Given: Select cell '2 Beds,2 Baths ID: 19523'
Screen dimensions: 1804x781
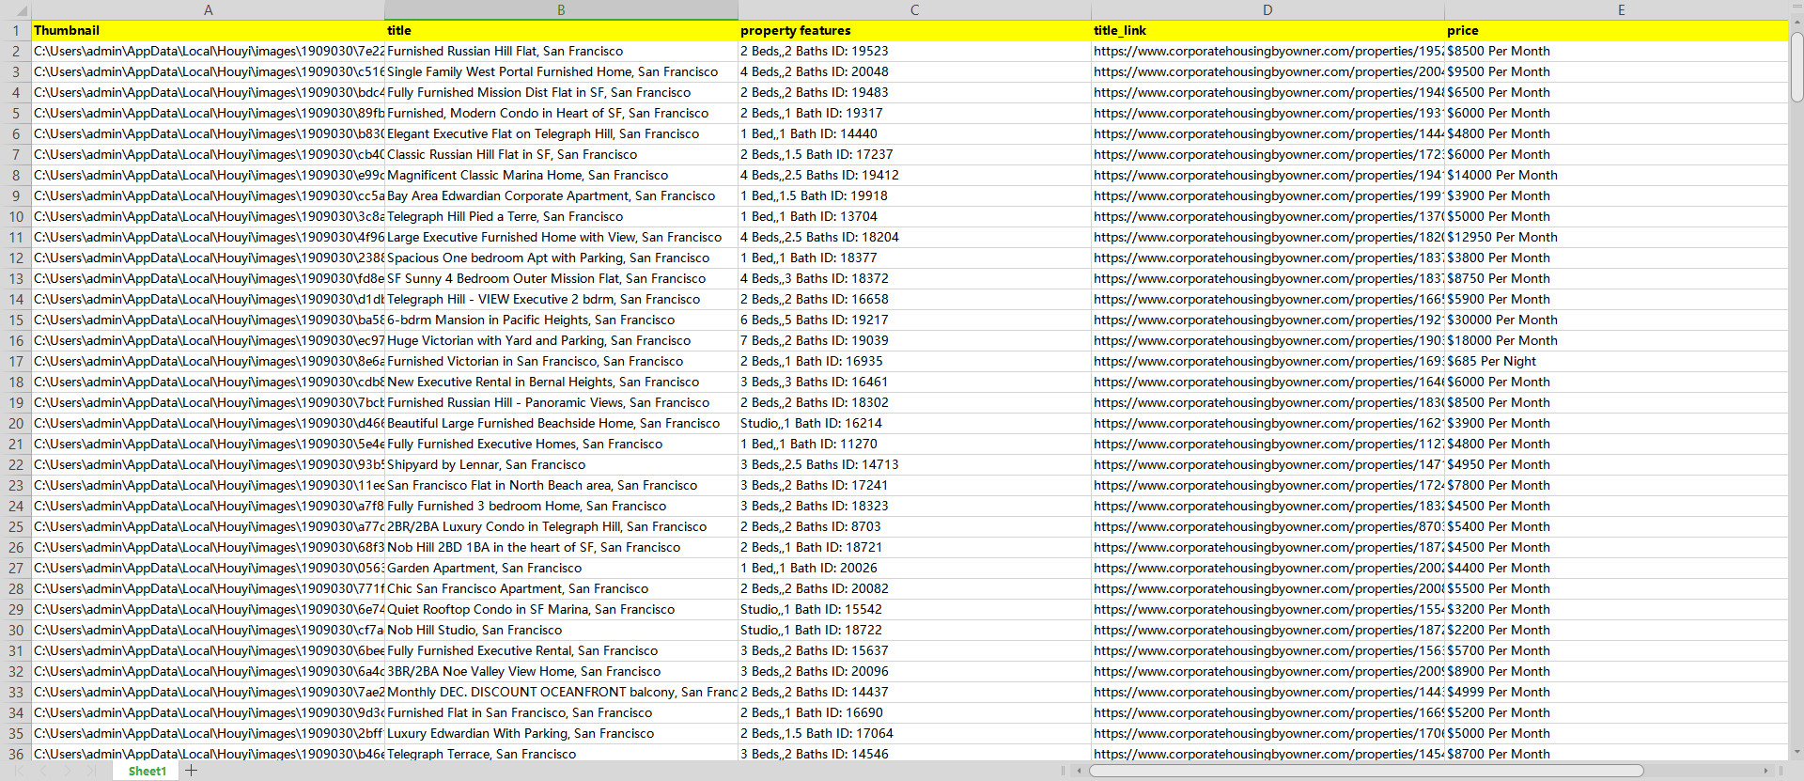Looking at the screenshot, I should coord(914,51).
